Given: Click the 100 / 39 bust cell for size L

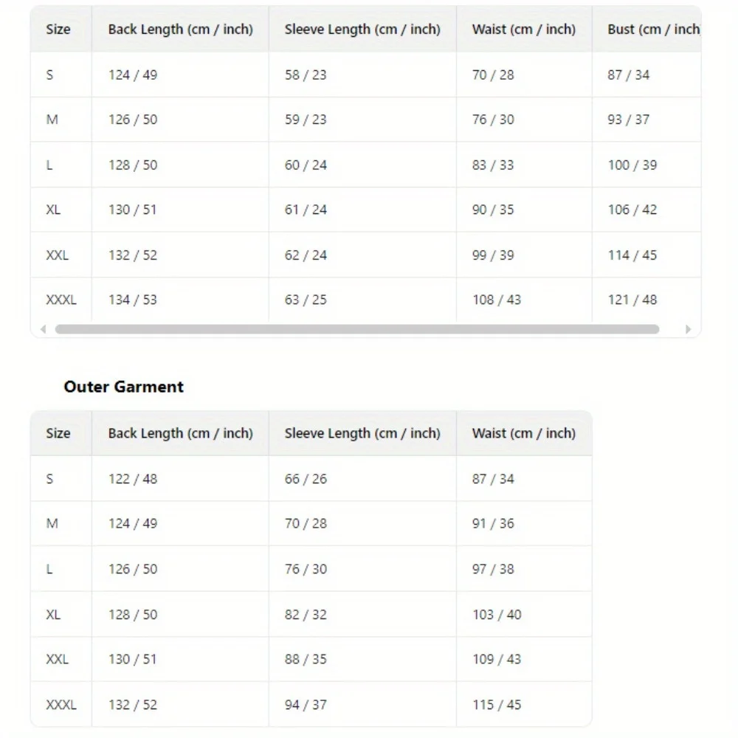Looking at the screenshot, I should tap(632, 165).
